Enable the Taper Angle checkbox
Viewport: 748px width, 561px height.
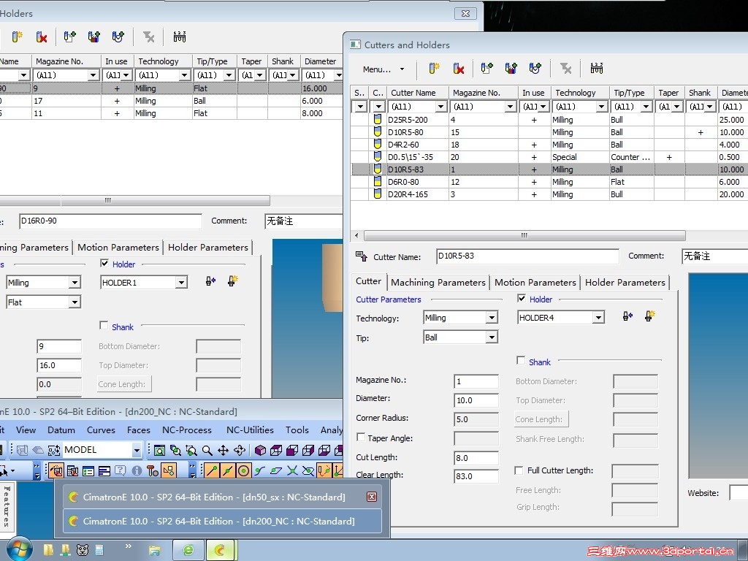[361, 438]
